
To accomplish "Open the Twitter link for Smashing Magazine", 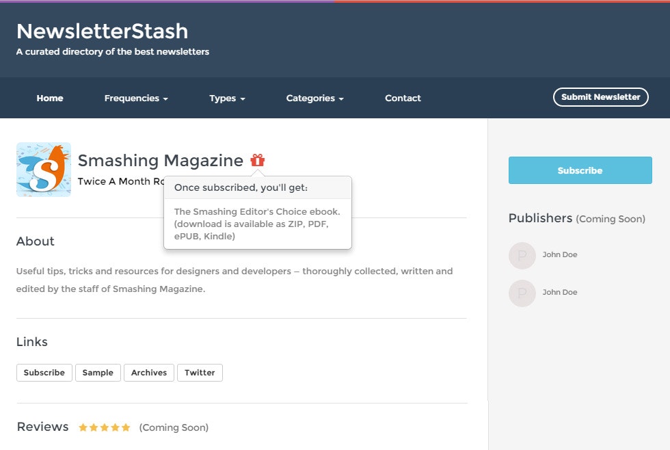I will point(200,373).
